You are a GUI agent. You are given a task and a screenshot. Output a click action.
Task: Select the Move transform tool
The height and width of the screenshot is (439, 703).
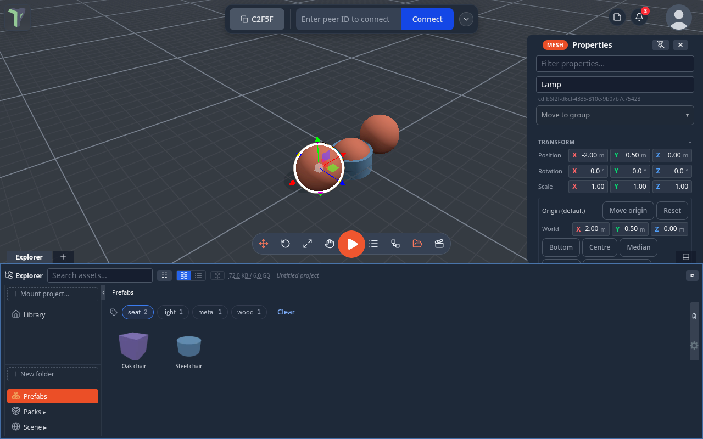point(264,244)
